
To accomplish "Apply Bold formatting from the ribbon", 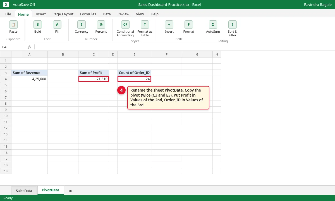I will click(38, 25).
